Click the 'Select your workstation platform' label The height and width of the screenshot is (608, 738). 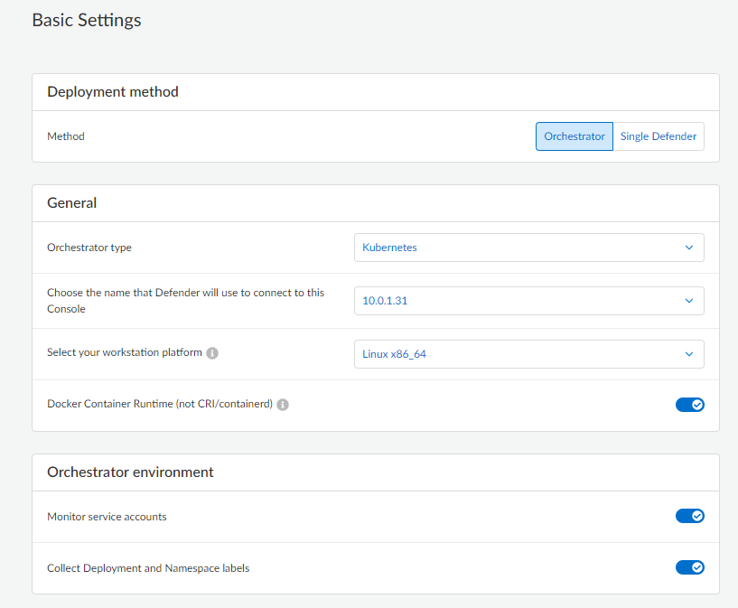(124, 352)
